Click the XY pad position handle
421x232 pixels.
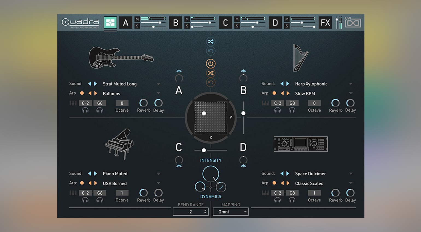204,113
